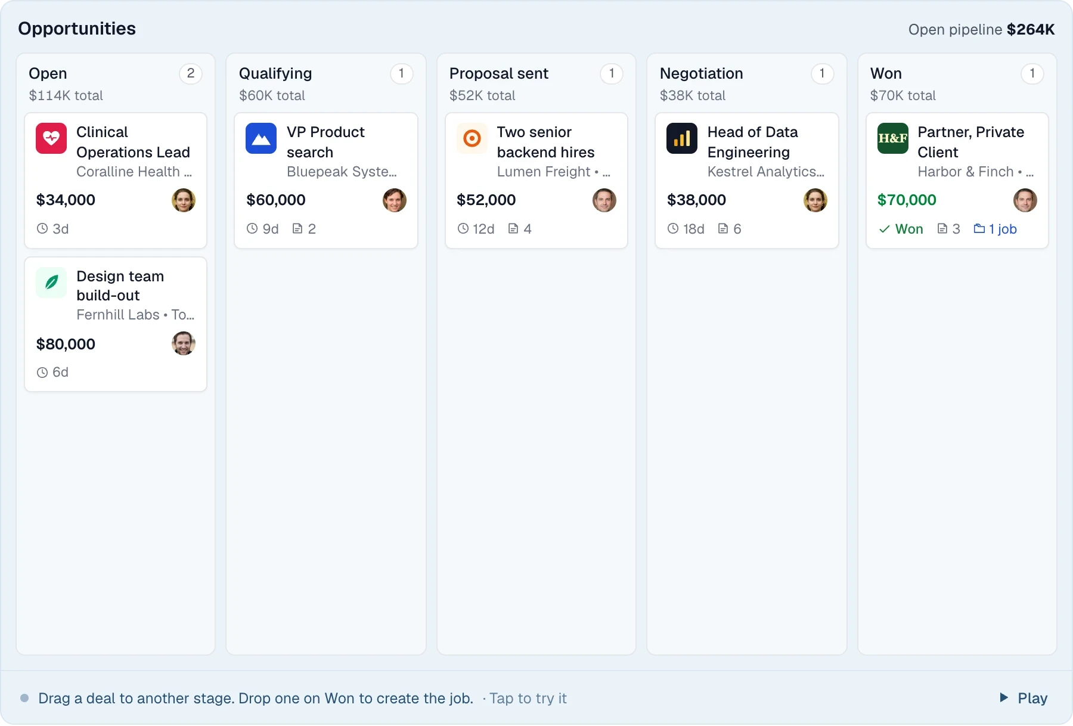Image resolution: width=1073 pixels, height=726 pixels.
Task: Click the owner avatar on the $60,000 deal
Action: 395,200
